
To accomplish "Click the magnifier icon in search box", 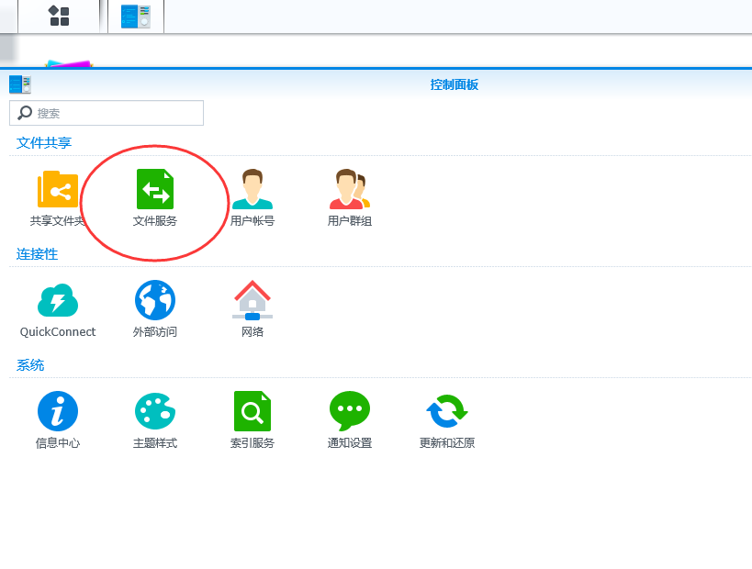I will tap(25, 113).
